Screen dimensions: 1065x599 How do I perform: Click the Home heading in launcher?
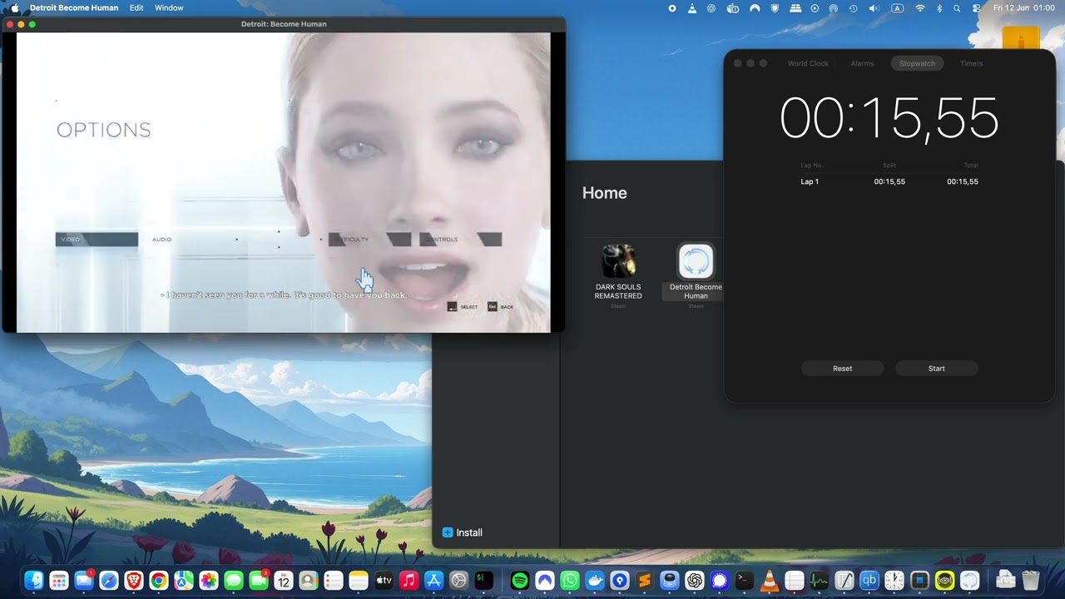(604, 193)
